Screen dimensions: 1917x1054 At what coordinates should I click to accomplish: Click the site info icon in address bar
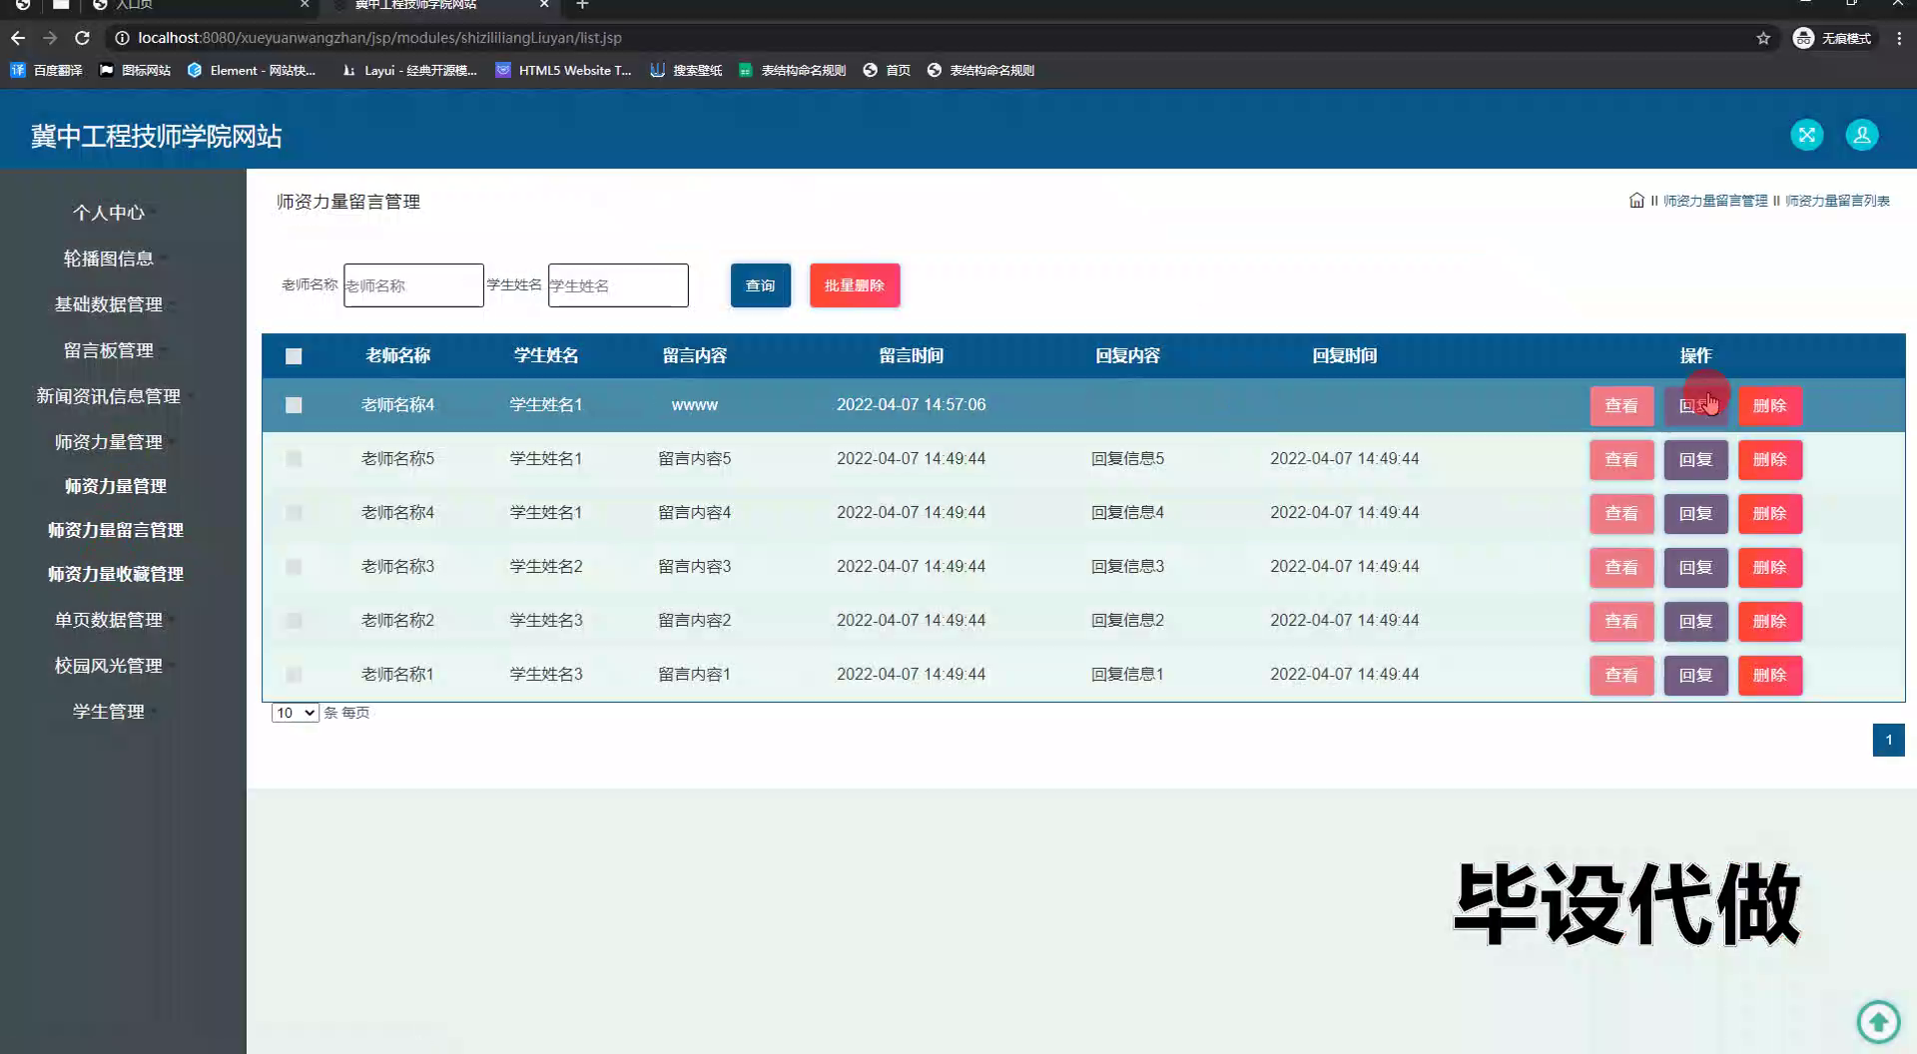(122, 38)
